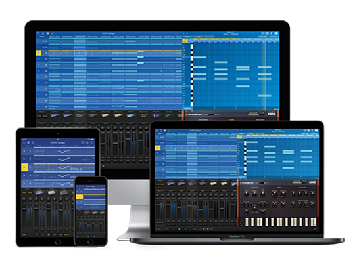The width and height of the screenshot is (359, 269).
Task: Click the KORG logo on MacBook synth panel
Action: pyautogui.click(x=312, y=182)
